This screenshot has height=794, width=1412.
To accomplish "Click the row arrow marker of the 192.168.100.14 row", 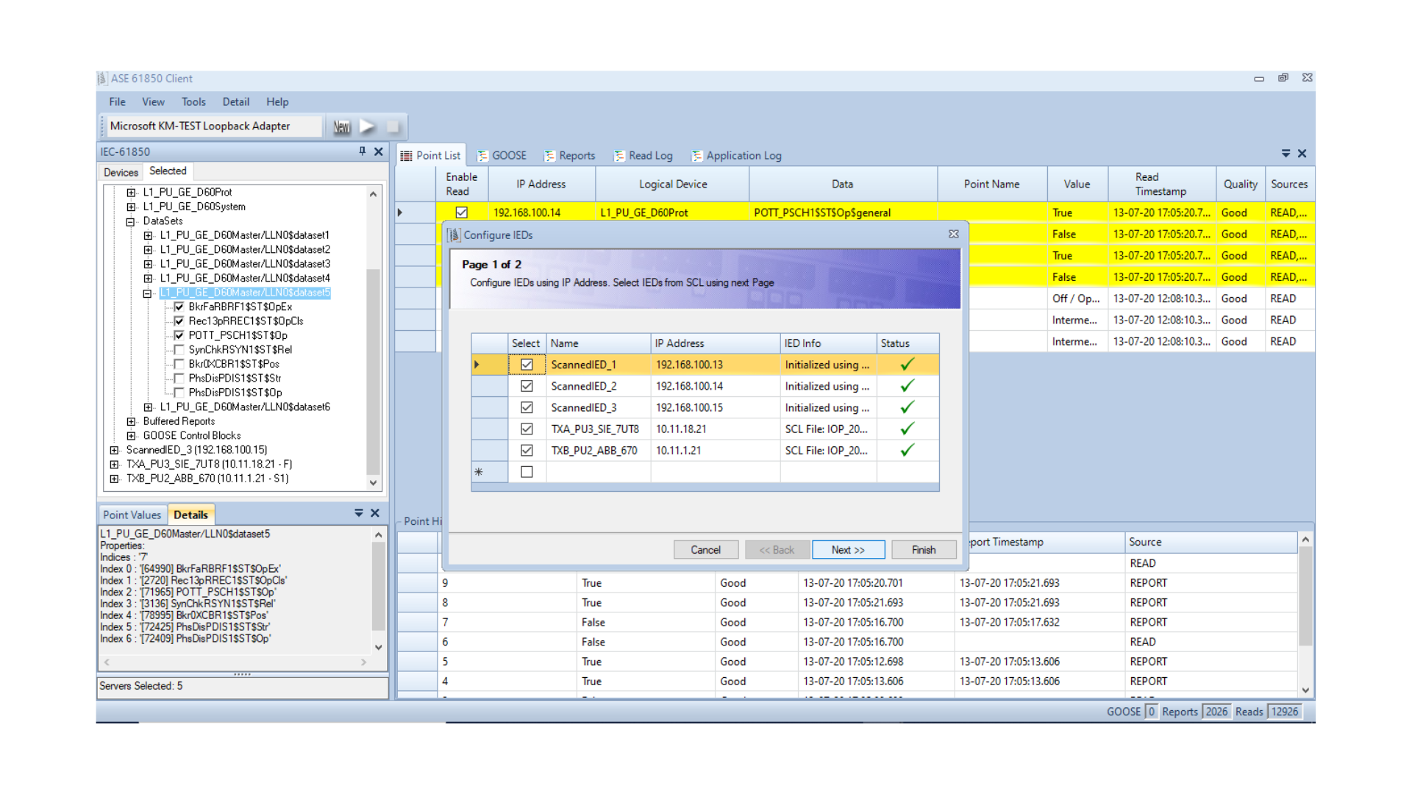I will pos(400,212).
